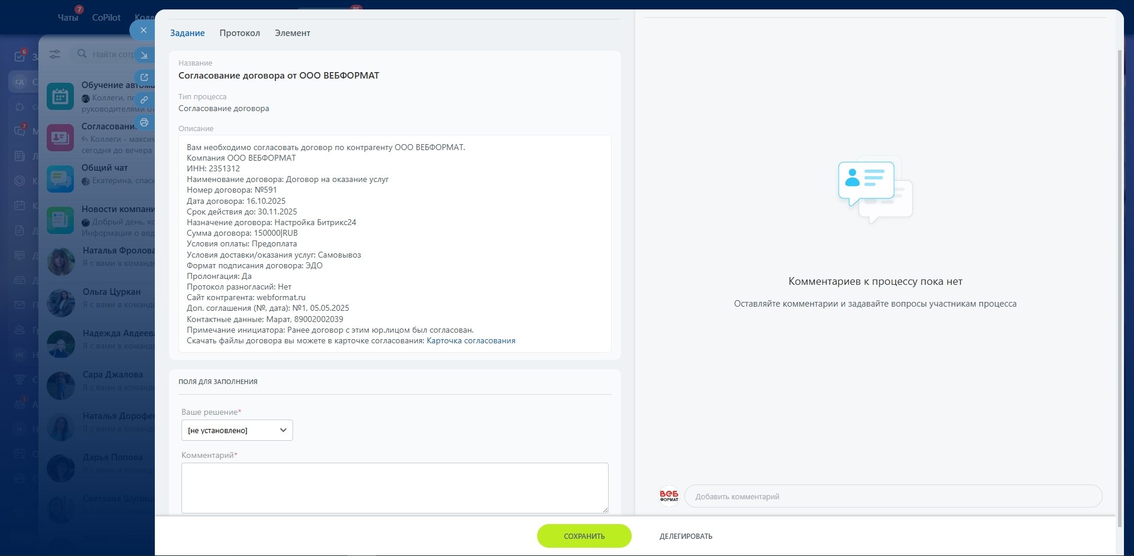
Task: Click the slider's vertical scrollbar
Action: pyautogui.click(x=1119, y=288)
